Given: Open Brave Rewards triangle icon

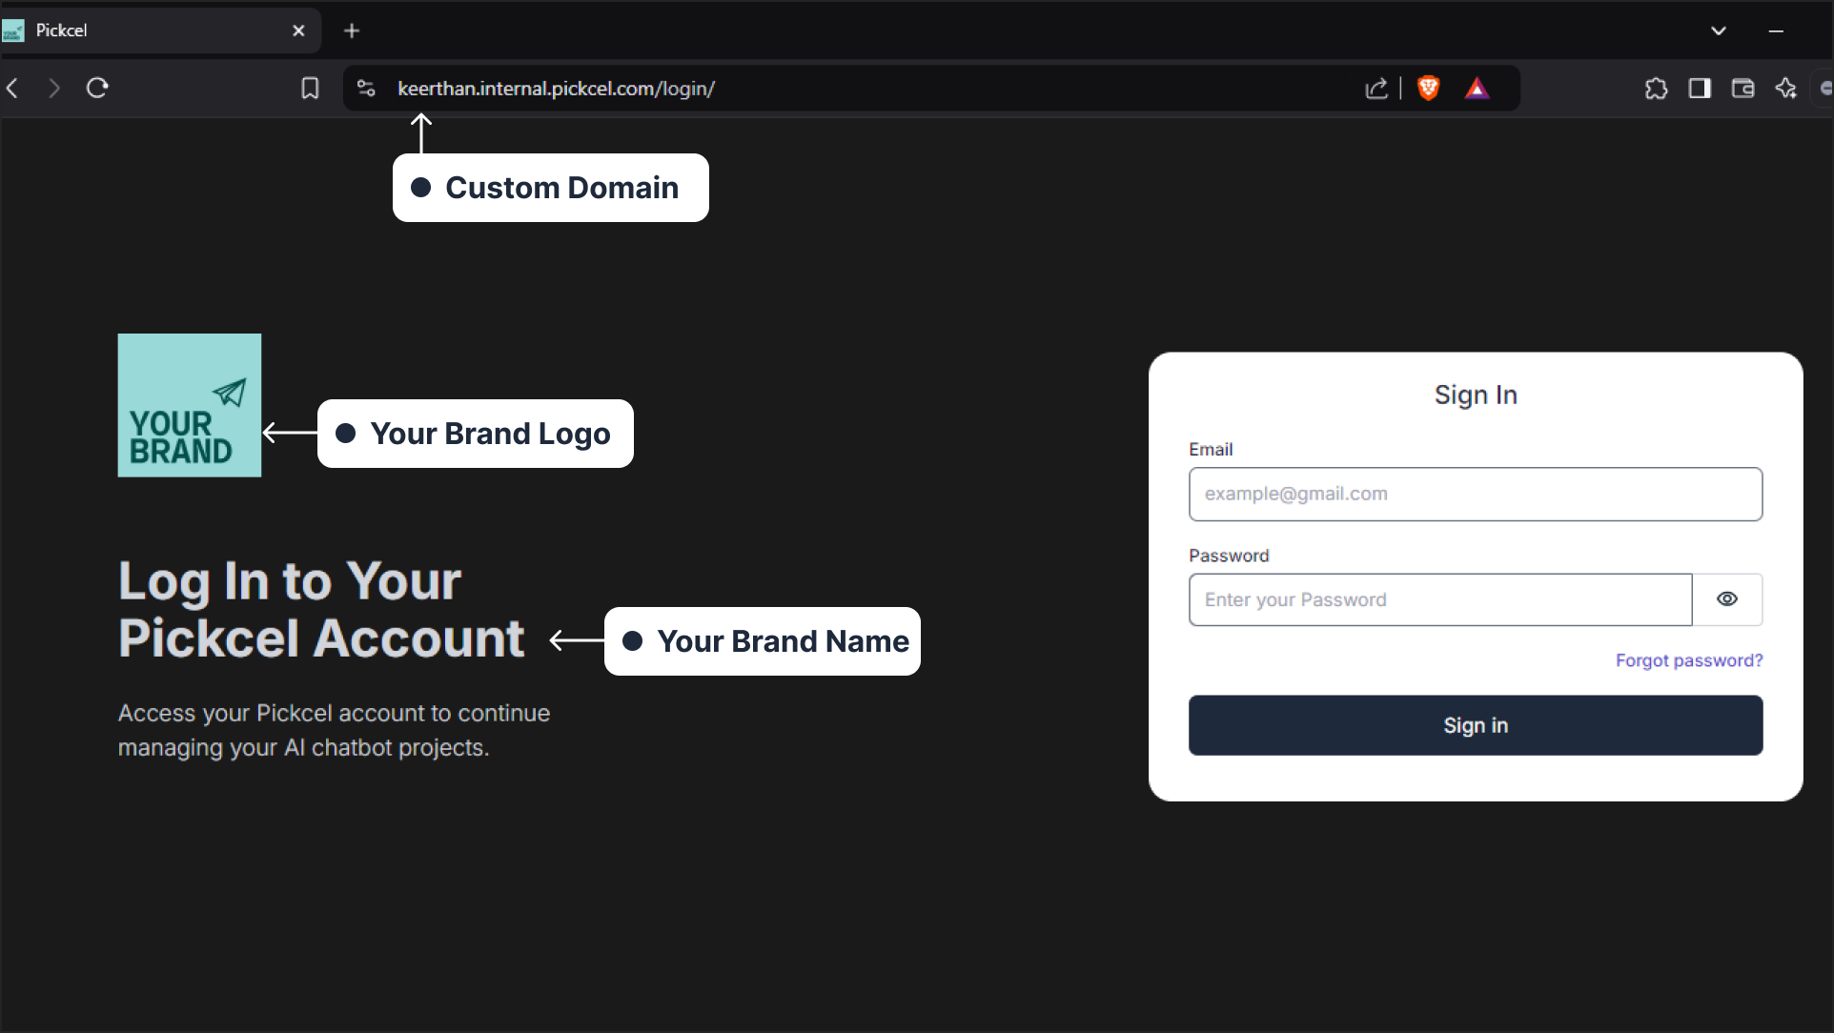Looking at the screenshot, I should [x=1477, y=89].
